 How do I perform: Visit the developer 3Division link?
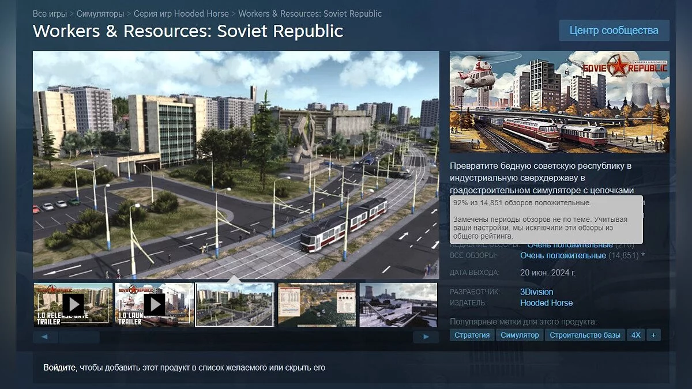pyautogui.click(x=536, y=292)
